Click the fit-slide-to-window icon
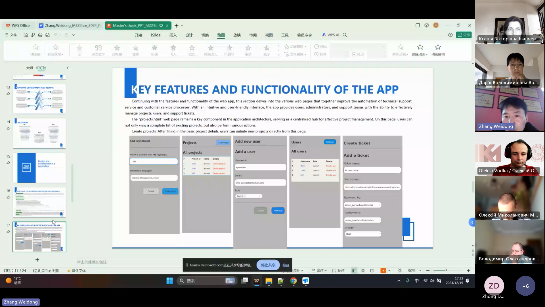The image size is (545, 307). coord(399,271)
